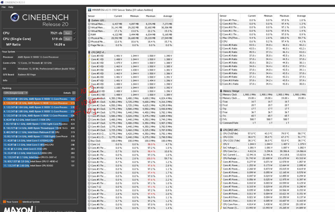The image size is (335, 212).
Task: Open the CPU (Single Core) ranking dropdown
Action: coord(16,93)
